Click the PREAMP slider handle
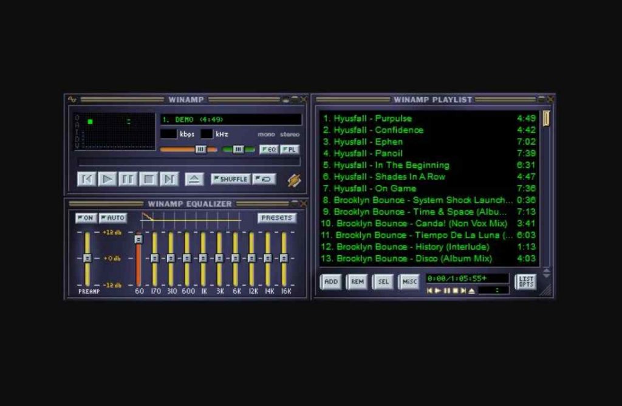This screenshot has height=406, width=622. click(87, 258)
